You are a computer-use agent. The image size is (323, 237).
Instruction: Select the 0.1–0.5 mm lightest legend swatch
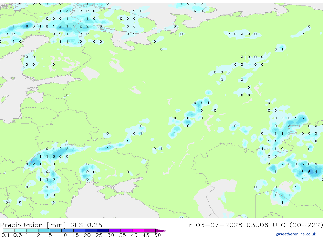tap(9, 231)
